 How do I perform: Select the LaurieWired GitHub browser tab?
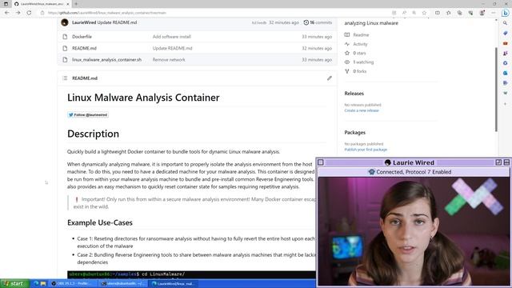click(42, 4)
